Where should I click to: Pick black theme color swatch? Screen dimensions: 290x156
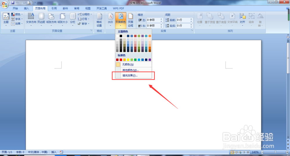point(121,36)
